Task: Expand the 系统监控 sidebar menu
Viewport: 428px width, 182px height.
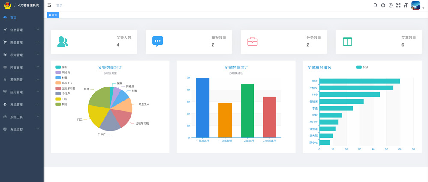Action: [21, 129]
